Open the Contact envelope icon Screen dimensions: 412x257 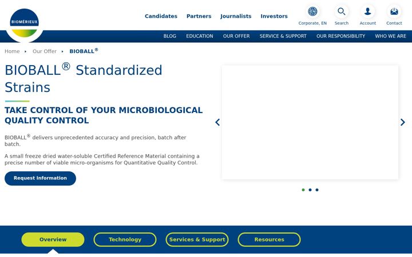394,11
